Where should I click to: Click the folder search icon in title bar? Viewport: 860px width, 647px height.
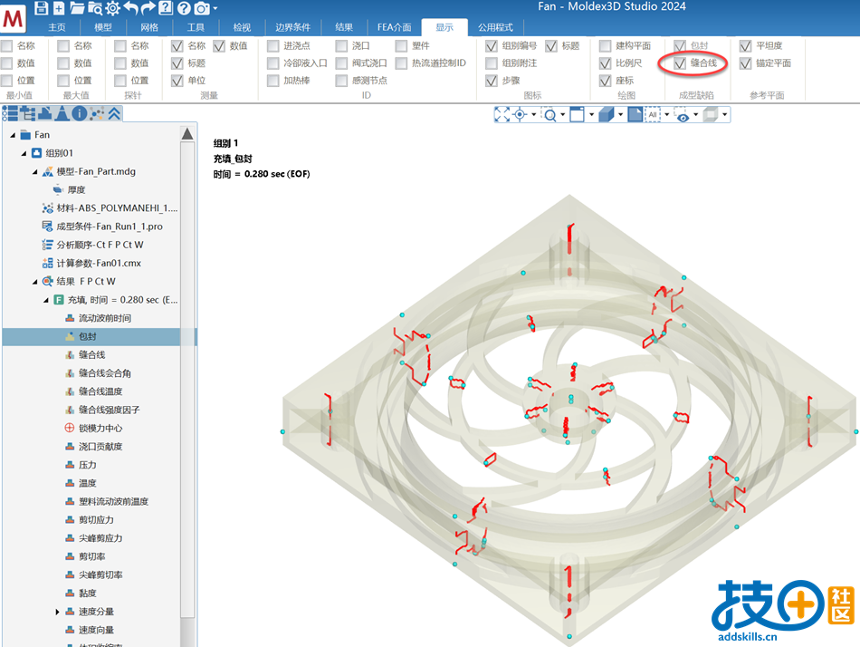click(95, 7)
